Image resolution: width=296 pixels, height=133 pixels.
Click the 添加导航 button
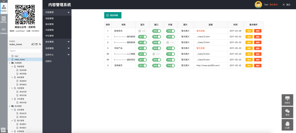[113, 15]
